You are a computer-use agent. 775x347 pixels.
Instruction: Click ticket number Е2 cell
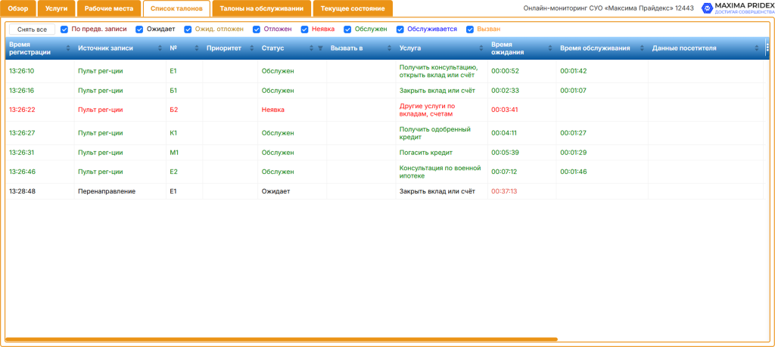(184, 172)
